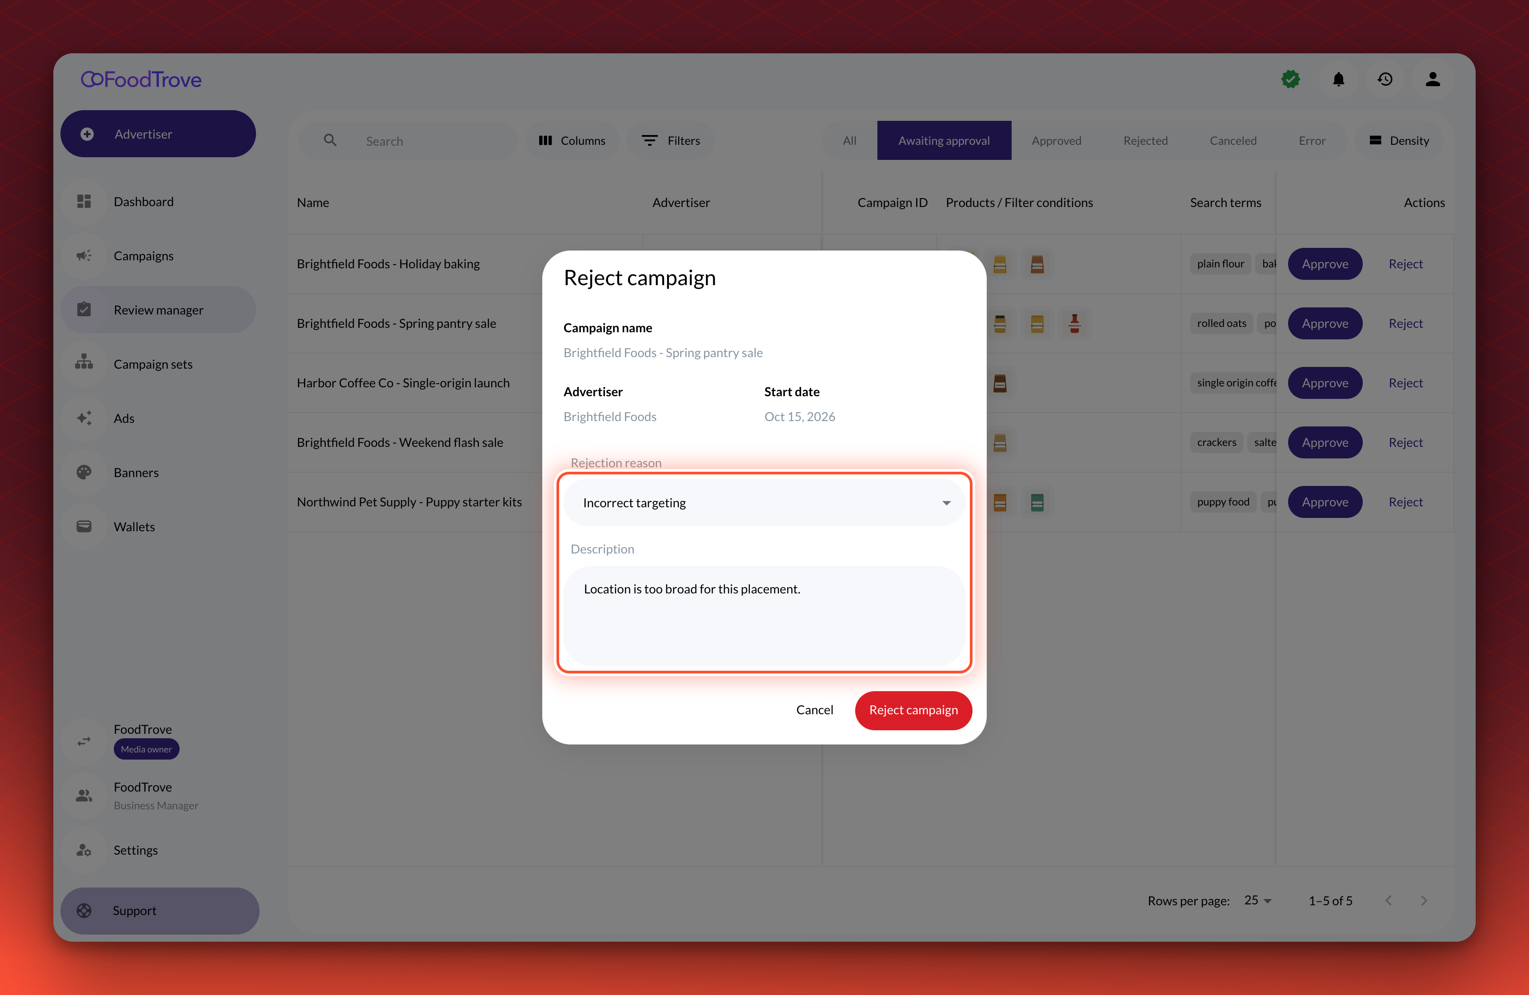Open the Density menu
This screenshot has height=995, width=1529.
point(1399,140)
